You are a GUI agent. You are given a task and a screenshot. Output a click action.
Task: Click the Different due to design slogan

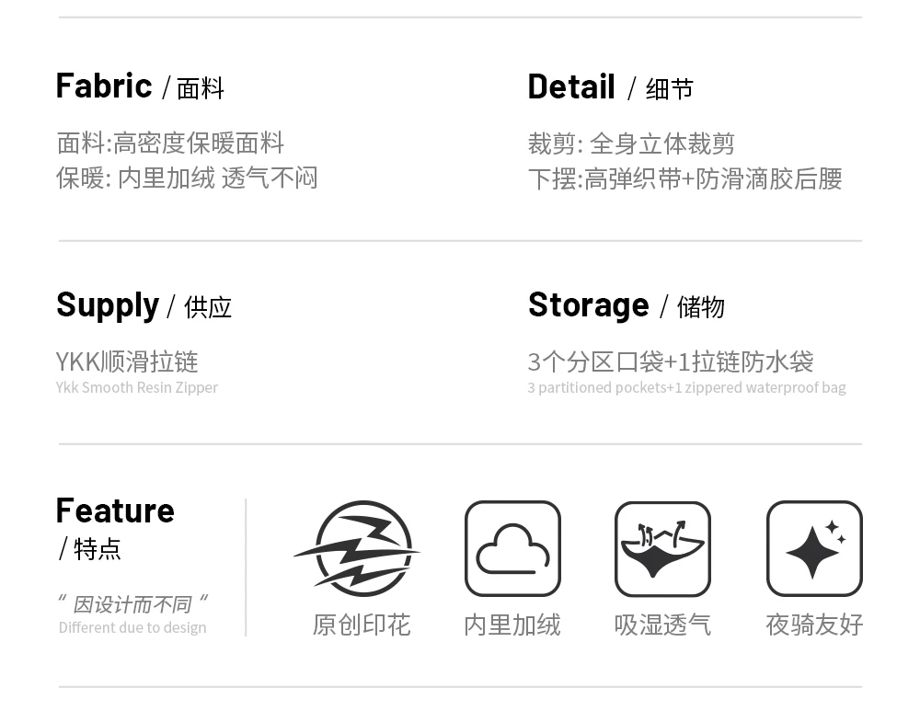(132, 627)
